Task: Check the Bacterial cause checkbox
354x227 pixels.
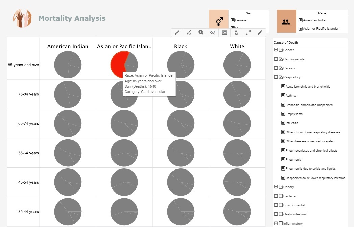Action: point(281,196)
